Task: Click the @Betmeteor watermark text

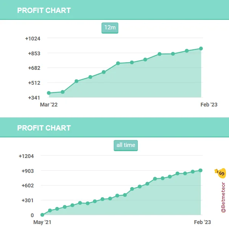Action: [224, 196]
